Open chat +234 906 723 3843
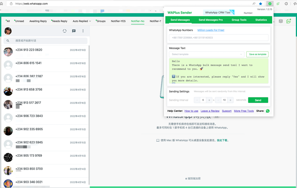The image size is (297, 188). coord(45,118)
